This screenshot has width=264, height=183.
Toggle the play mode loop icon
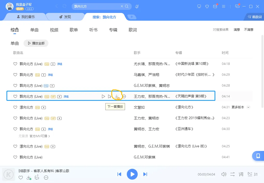point(232,174)
